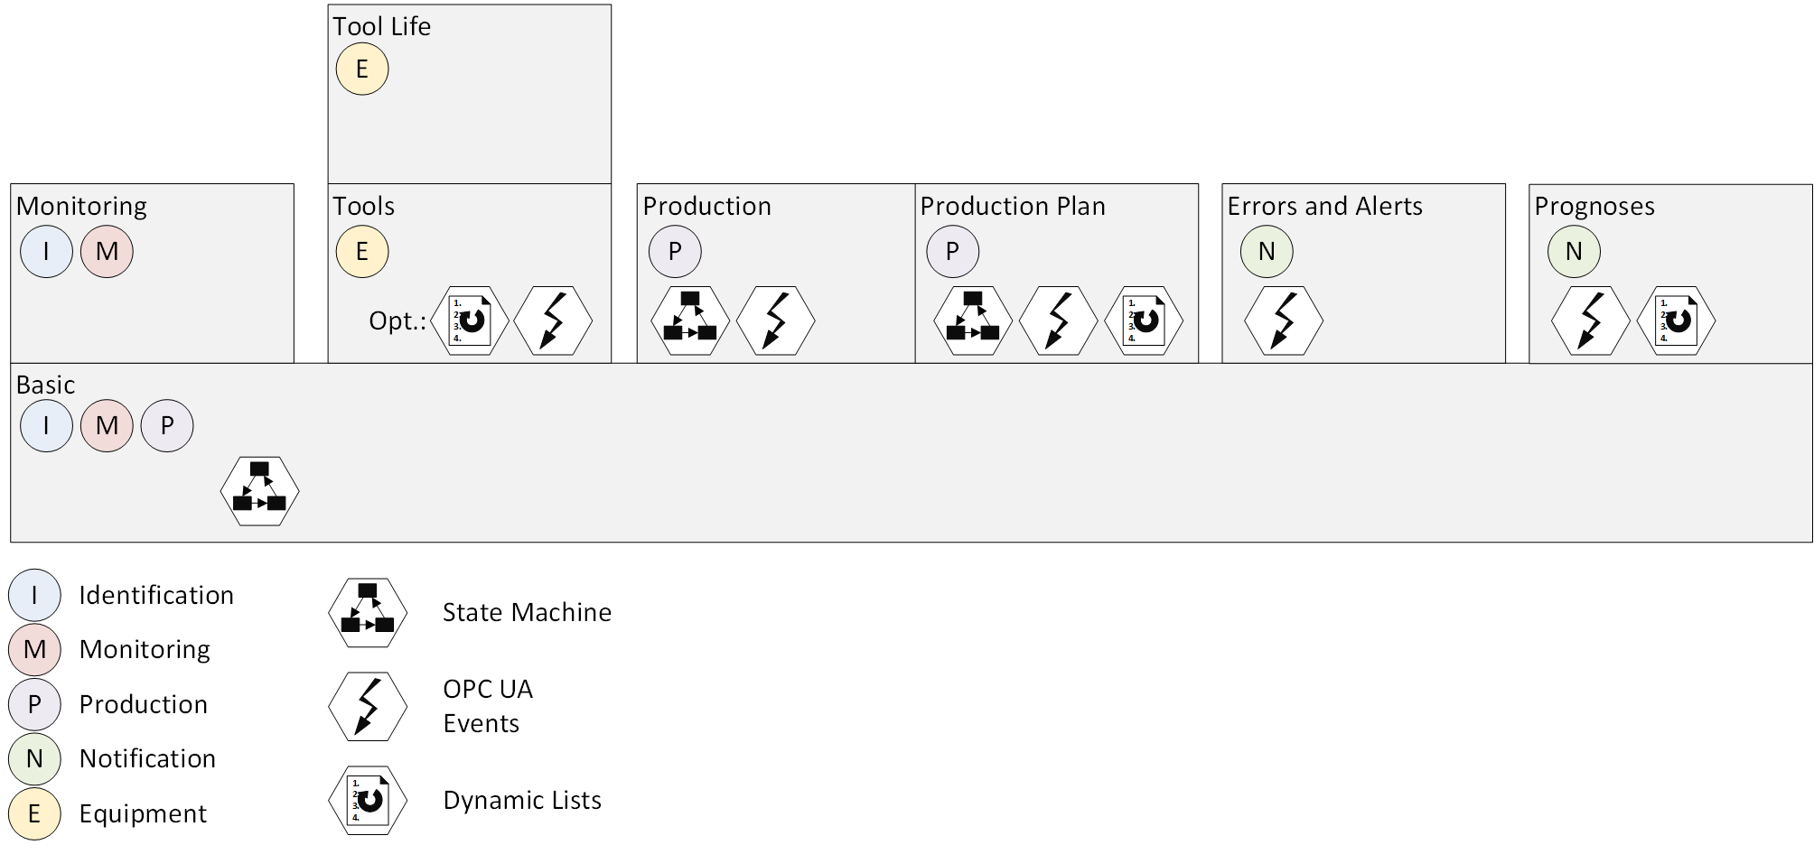Screen dimensions: 1814x845
Task: Click the OPC UA Events icon in Tools
Action: coord(553,320)
